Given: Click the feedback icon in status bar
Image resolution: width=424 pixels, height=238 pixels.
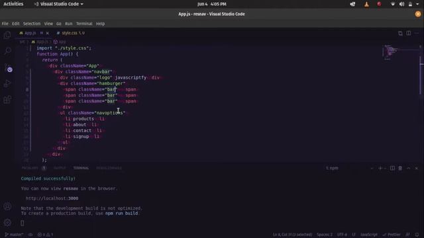Looking at the screenshot, I should pyautogui.click(x=408, y=235).
